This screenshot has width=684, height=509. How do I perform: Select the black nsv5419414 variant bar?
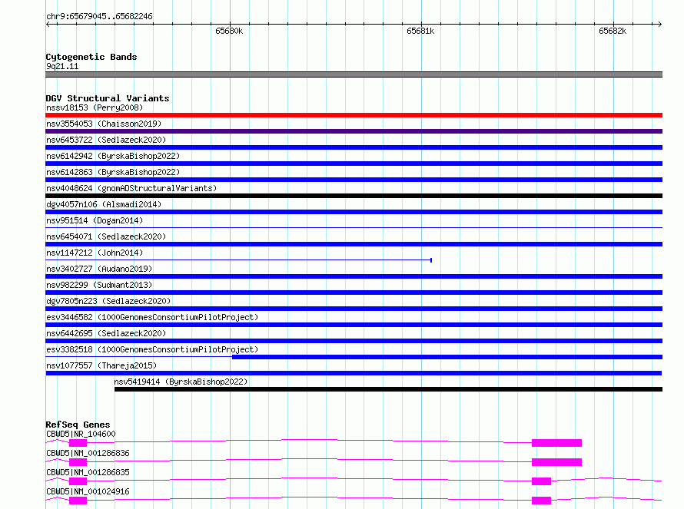pyautogui.click(x=388, y=389)
